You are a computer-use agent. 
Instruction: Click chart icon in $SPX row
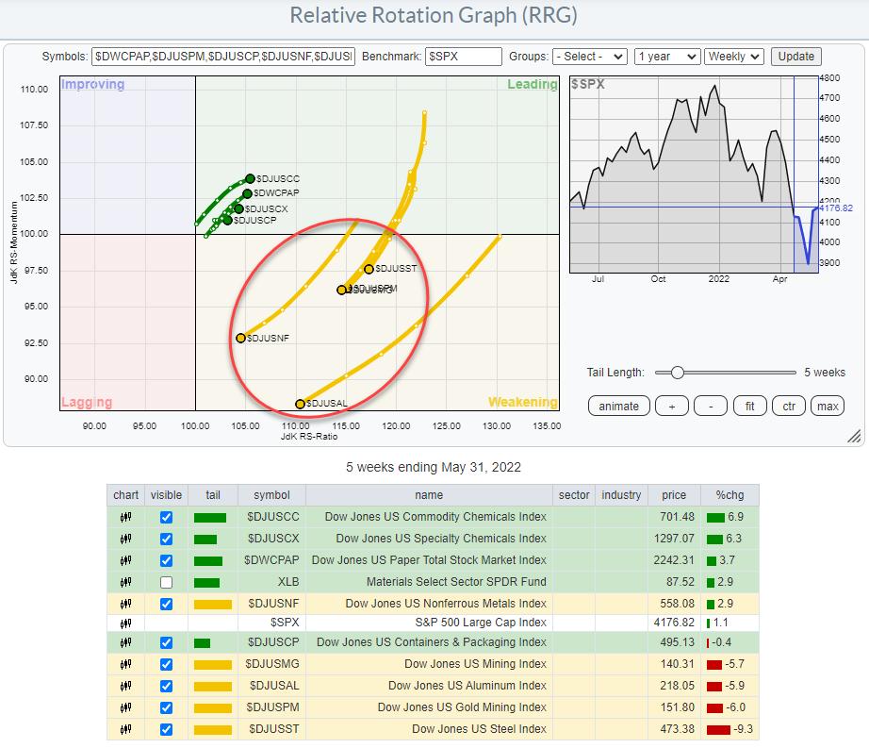[125, 623]
